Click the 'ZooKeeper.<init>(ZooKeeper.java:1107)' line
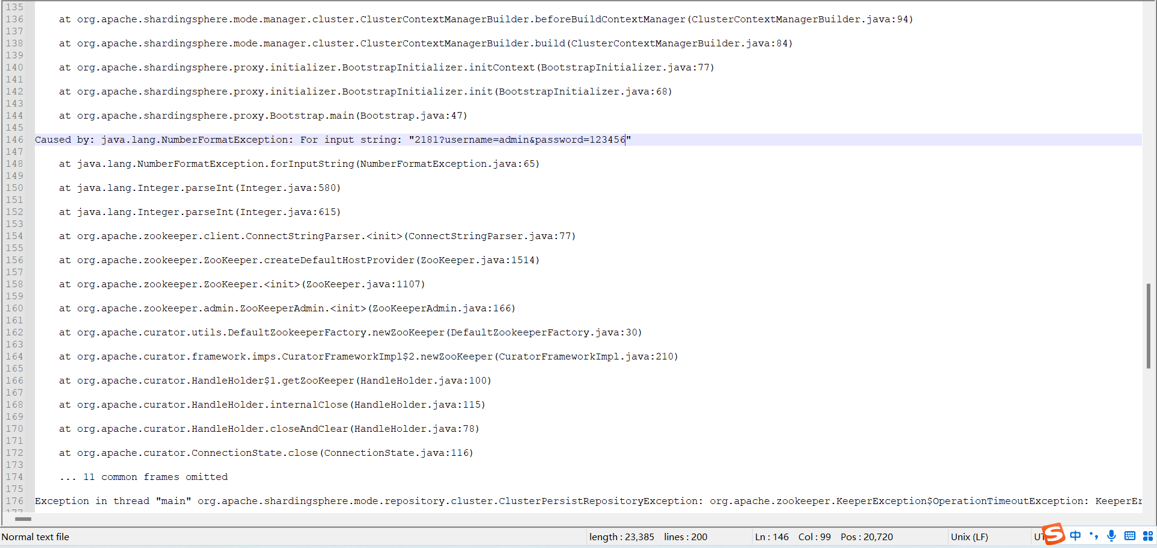Screen dimensions: 1157x548 242,284
